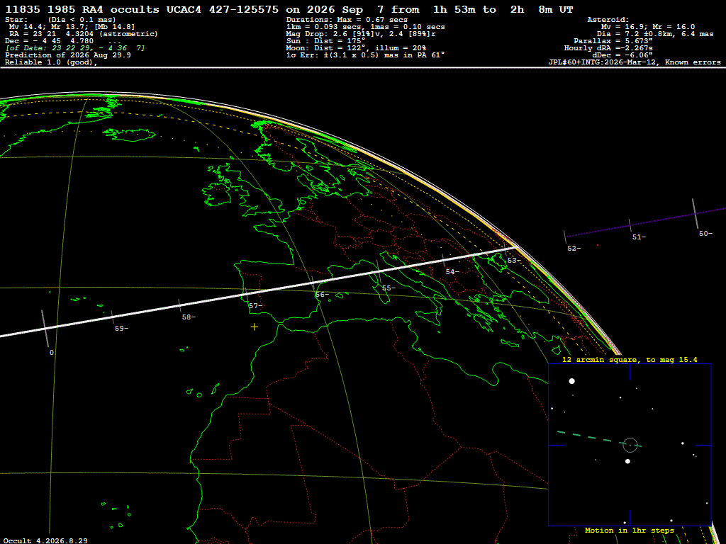Click the yellow cross marker near Portugal

(255, 327)
